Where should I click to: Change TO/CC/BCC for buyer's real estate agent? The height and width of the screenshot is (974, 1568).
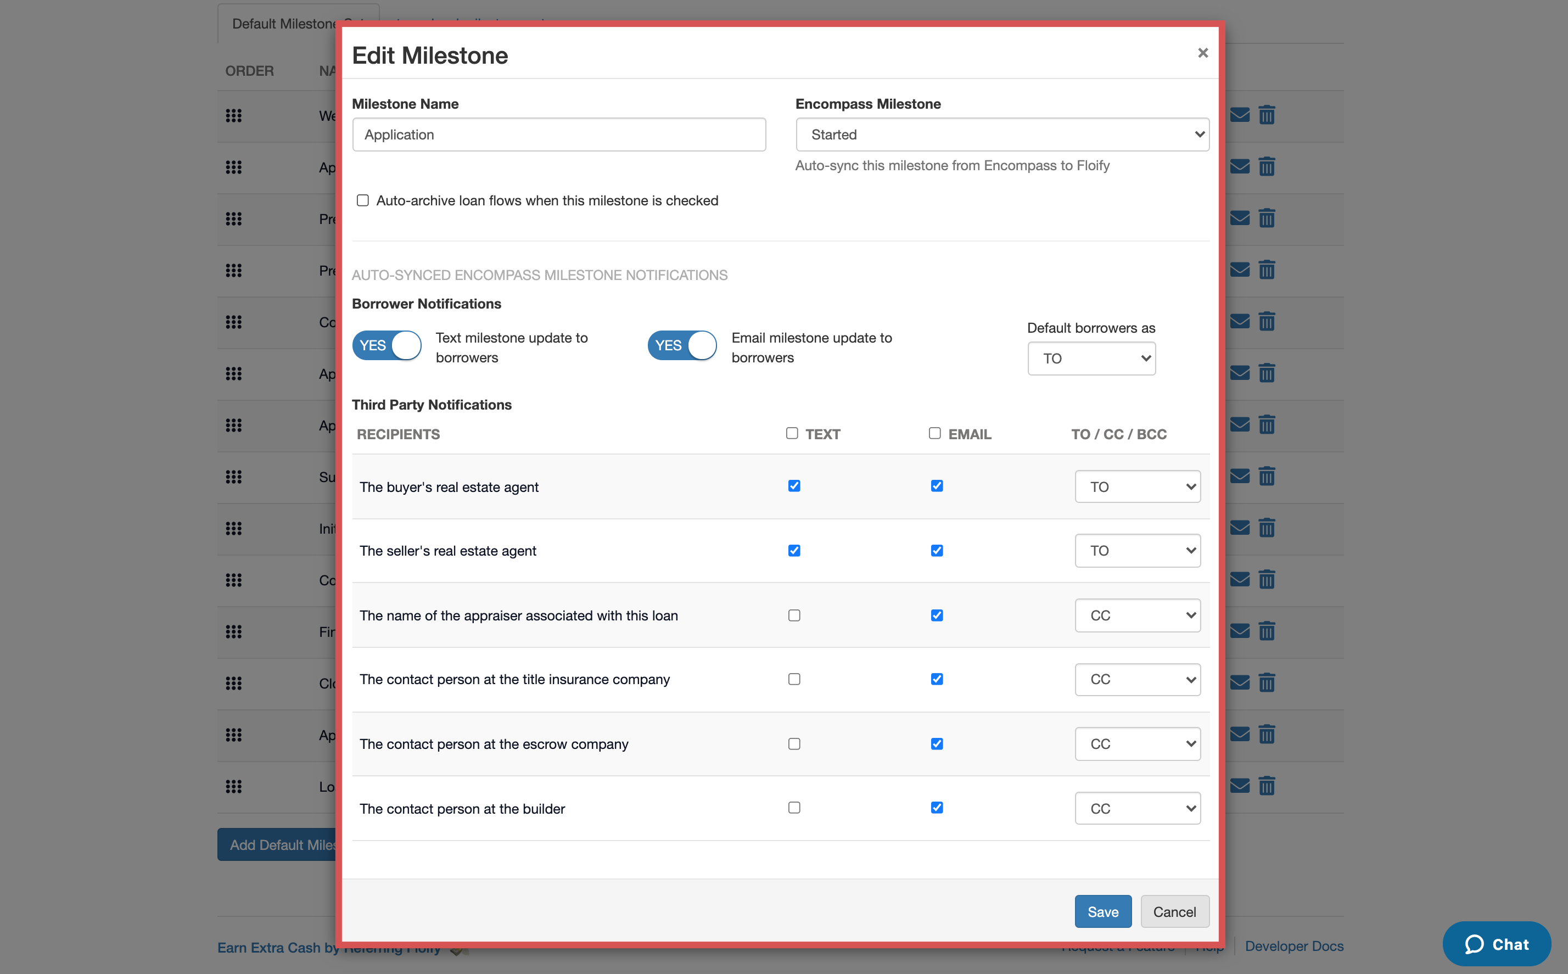coord(1137,486)
